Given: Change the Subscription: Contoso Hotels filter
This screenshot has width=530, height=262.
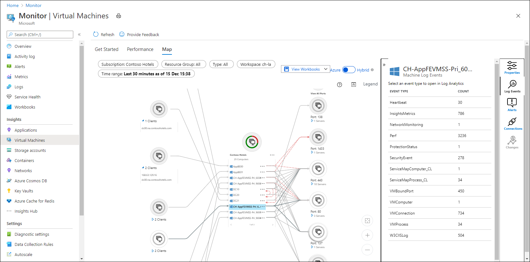Looking at the screenshot, I should pos(128,64).
